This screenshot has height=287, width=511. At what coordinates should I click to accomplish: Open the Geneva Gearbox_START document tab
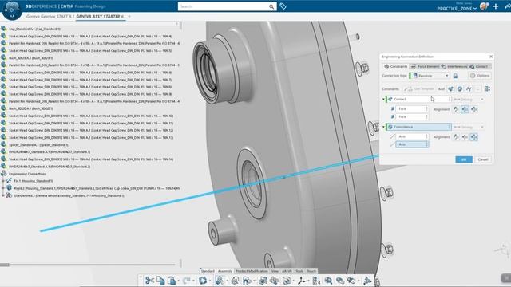[50, 16]
